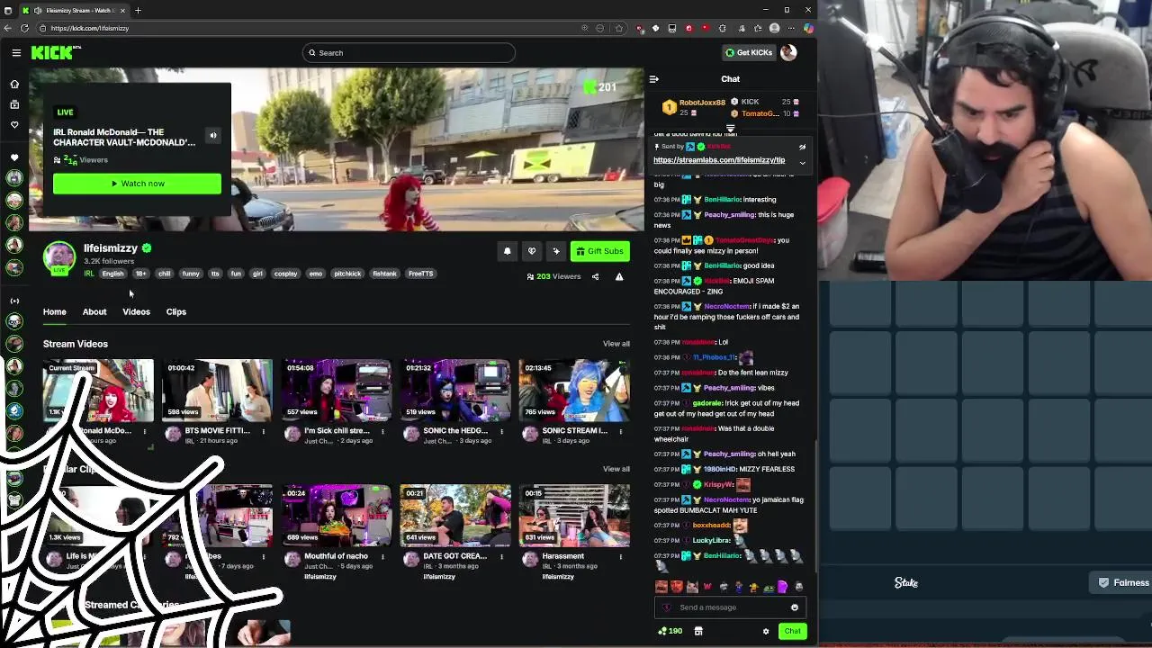The height and width of the screenshot is (648, 1152).
Task: Click lifeismizzy channel avatar
Action: coord(59,257)
